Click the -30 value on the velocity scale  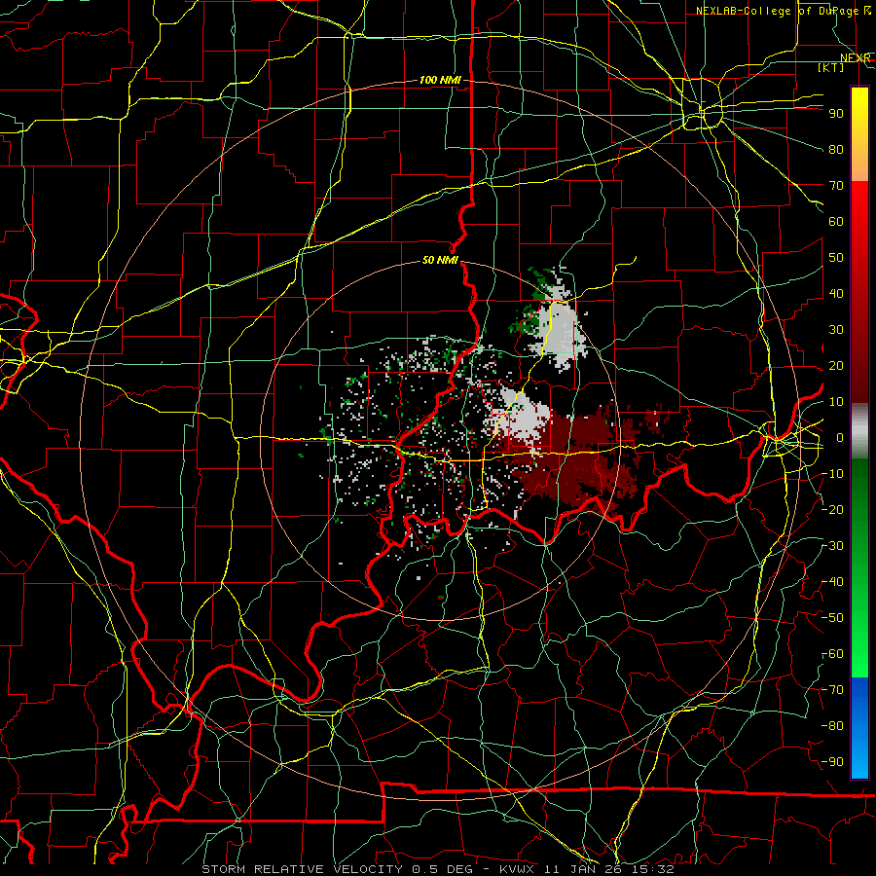833,546
